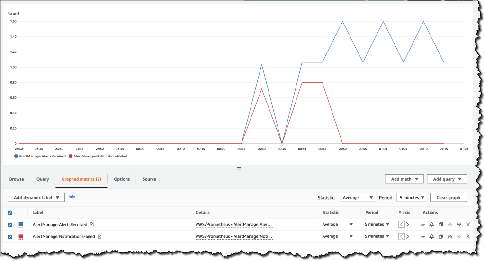Switch to the Query tab

pyautogui.click(x=43, y=179)
